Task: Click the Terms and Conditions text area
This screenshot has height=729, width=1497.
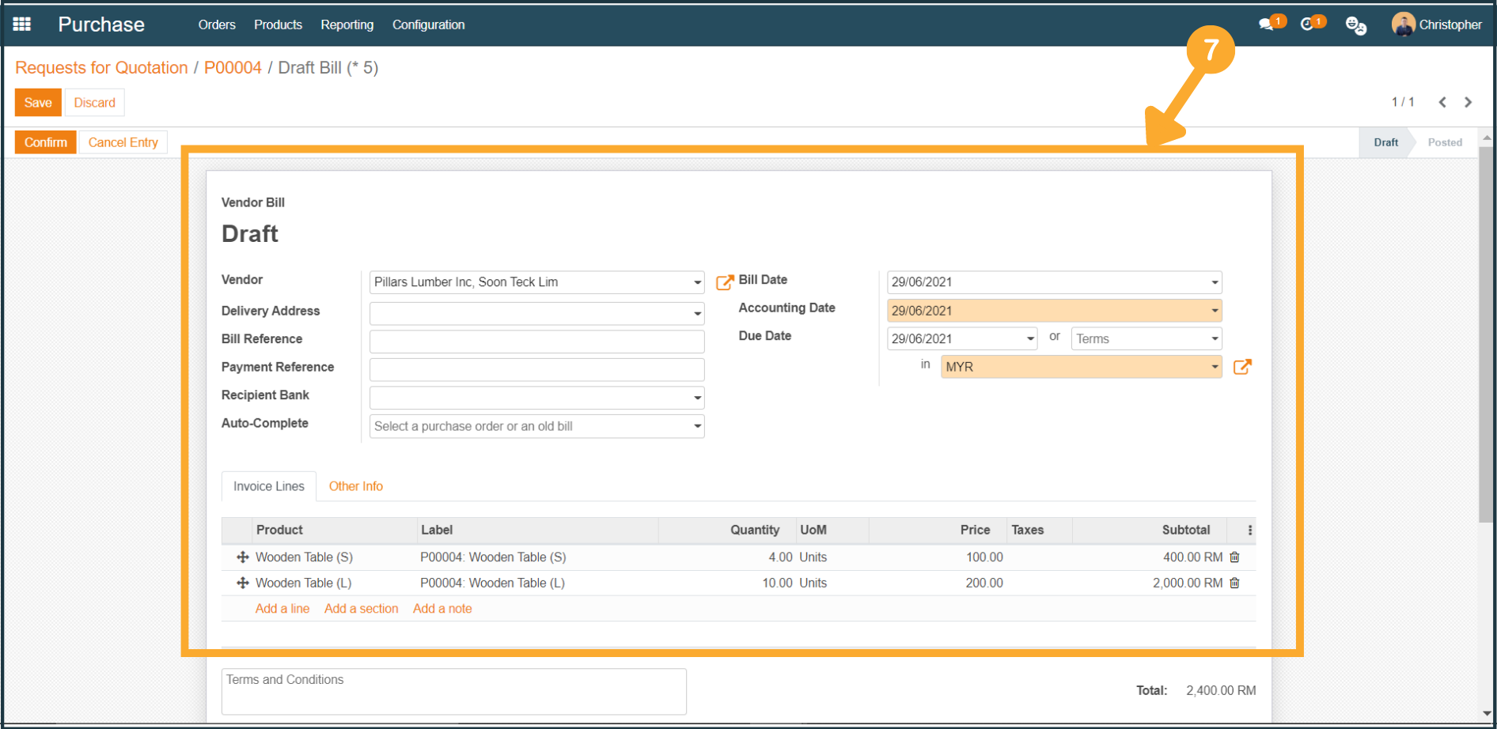Action: click(x=453, y=691)
